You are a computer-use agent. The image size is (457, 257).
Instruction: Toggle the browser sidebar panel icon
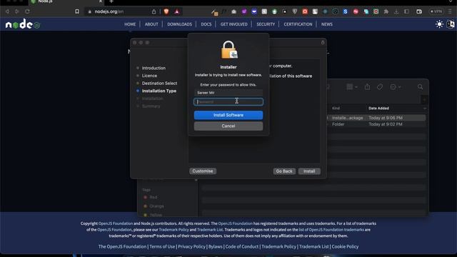[x=406, y=11]
